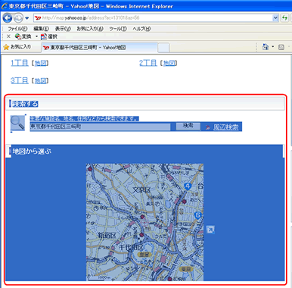Expand the 変換 dropdown arrow
This screenshot has width=292, height=288.
[x=36, y=36]
